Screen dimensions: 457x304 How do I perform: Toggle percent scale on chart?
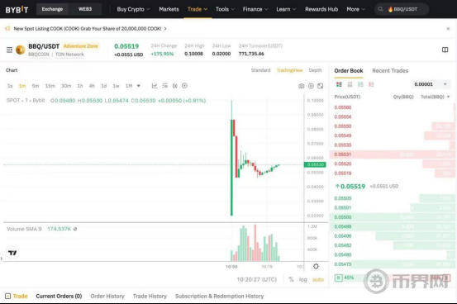point(291,279)
